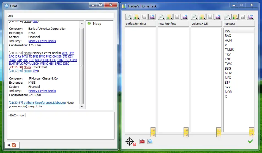Click grey save icon above new high/low

[177, 17]
